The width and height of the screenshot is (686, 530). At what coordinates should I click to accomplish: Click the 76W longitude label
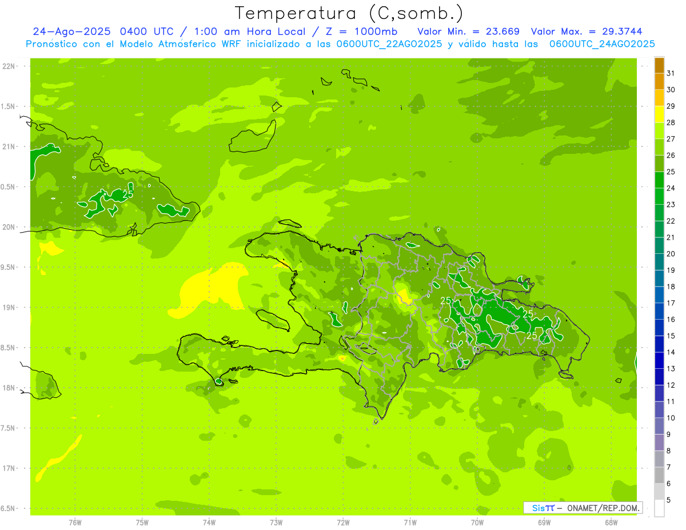click(75, 522)
